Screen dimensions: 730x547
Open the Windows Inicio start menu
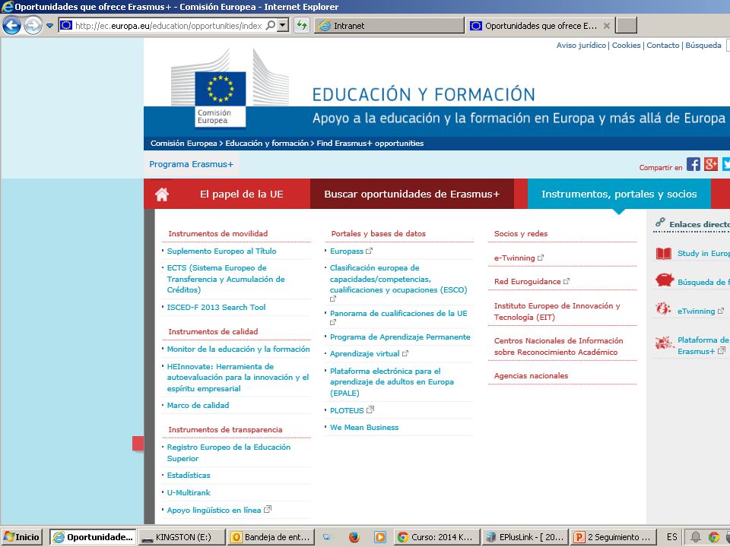21,537
